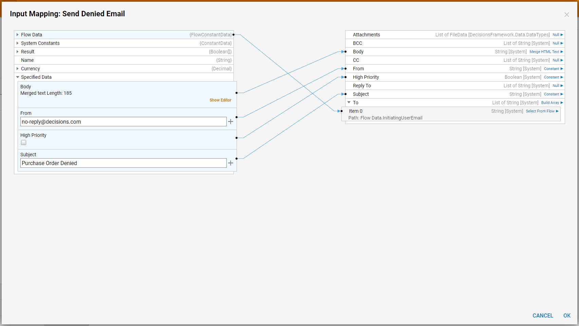Click Show Editor link for Body
579x326 pixels.
[220, 100]
